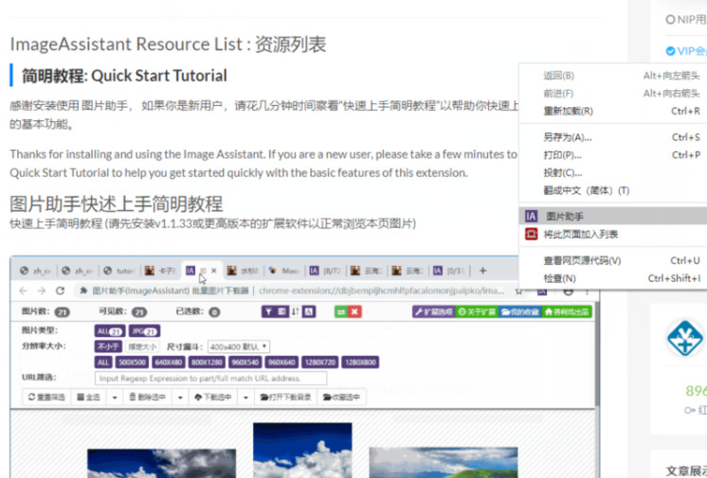Click the red icon beside 将此页面加入列表

click(x=531, y=235)
